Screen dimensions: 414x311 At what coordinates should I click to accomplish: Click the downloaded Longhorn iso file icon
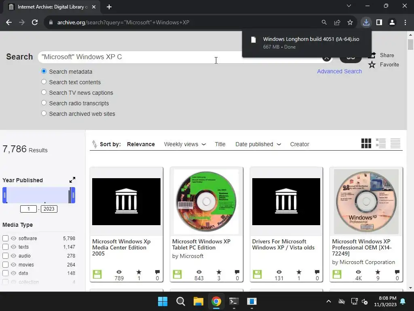(x=253, y=40)
